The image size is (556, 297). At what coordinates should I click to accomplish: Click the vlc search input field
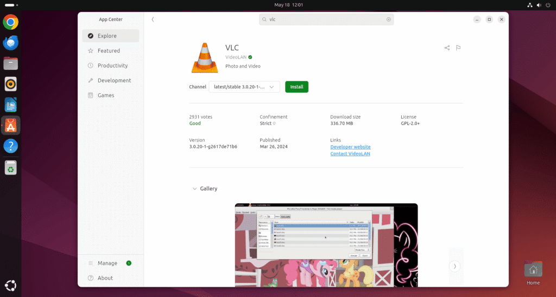tap(326, 20)
